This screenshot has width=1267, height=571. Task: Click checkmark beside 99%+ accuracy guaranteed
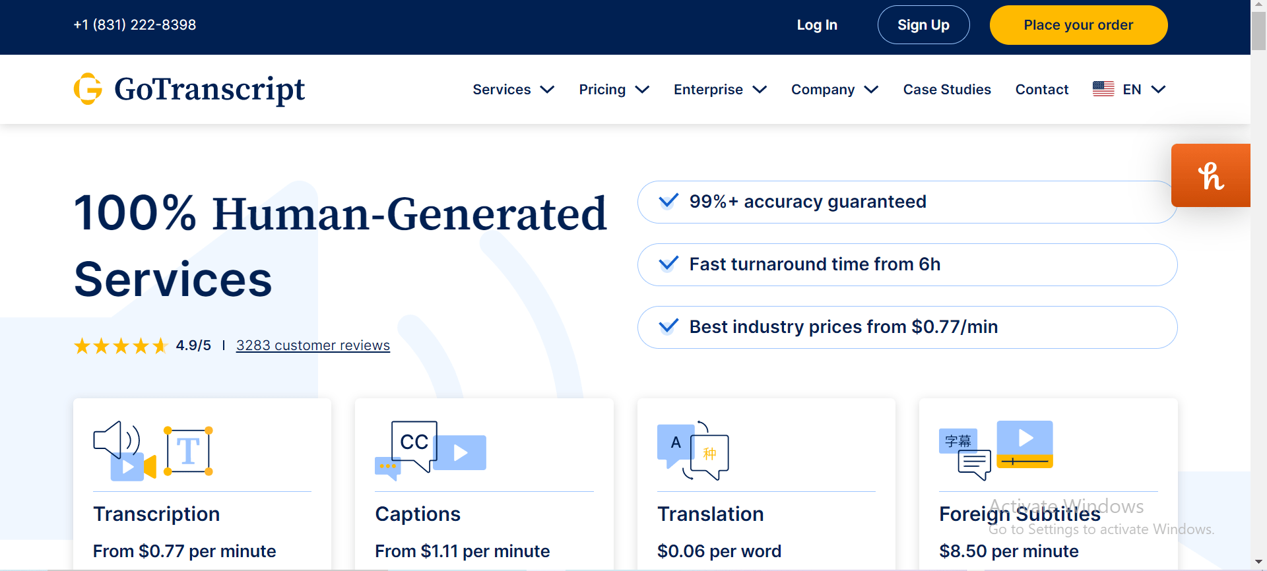click(668, 201)
